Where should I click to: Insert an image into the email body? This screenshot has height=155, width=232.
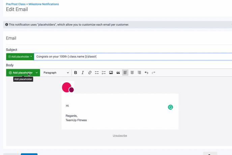(x=111, y=73)
